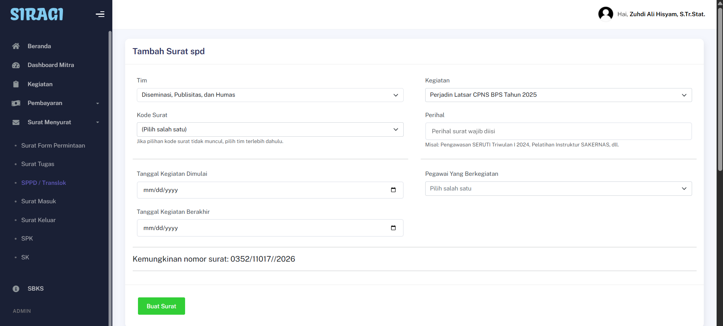Go to Surat Masuk in sidebar

point(38,201)
